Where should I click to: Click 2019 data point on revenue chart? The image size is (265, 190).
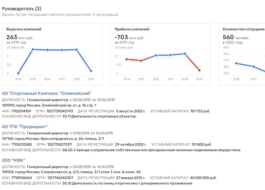(91, 71)
